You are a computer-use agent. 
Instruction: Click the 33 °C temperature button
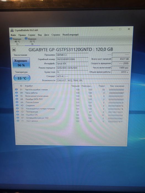pyautogui.click(x=22, y=78)
